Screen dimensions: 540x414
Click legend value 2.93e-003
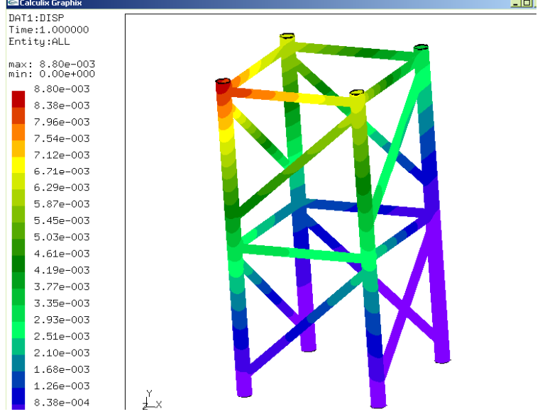tap(62, 320)
